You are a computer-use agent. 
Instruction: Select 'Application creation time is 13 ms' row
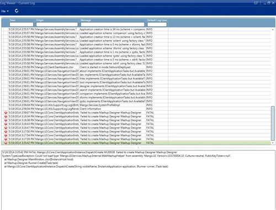(136, 37)
